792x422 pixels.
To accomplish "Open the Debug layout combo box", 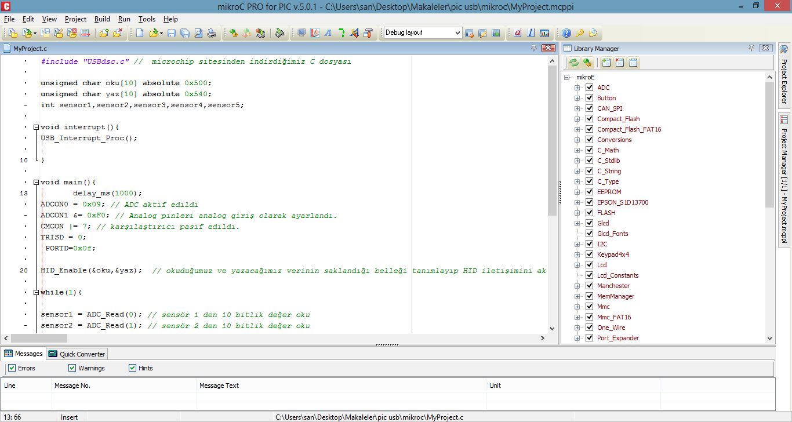I will point(423,33).
